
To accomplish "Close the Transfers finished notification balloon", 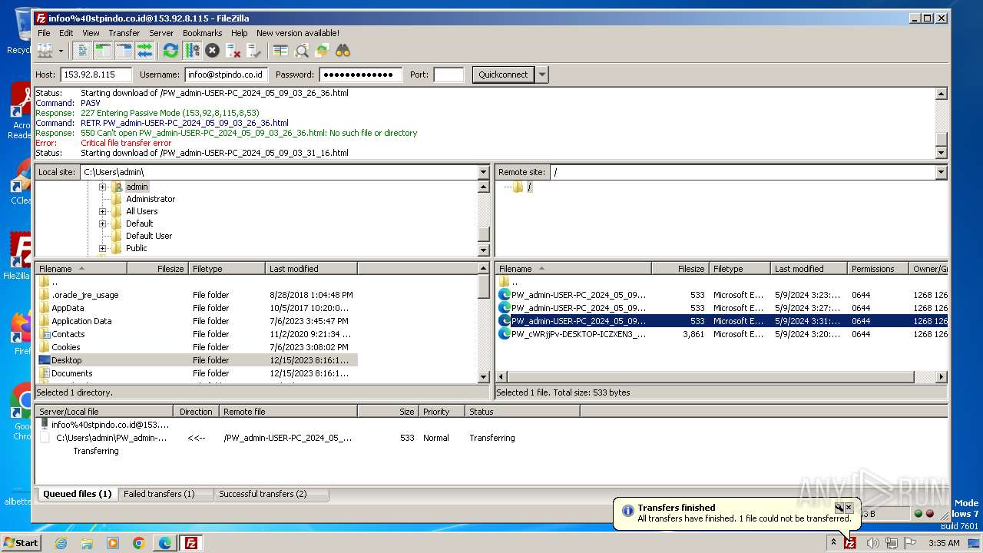I will [x=849, y=508].
